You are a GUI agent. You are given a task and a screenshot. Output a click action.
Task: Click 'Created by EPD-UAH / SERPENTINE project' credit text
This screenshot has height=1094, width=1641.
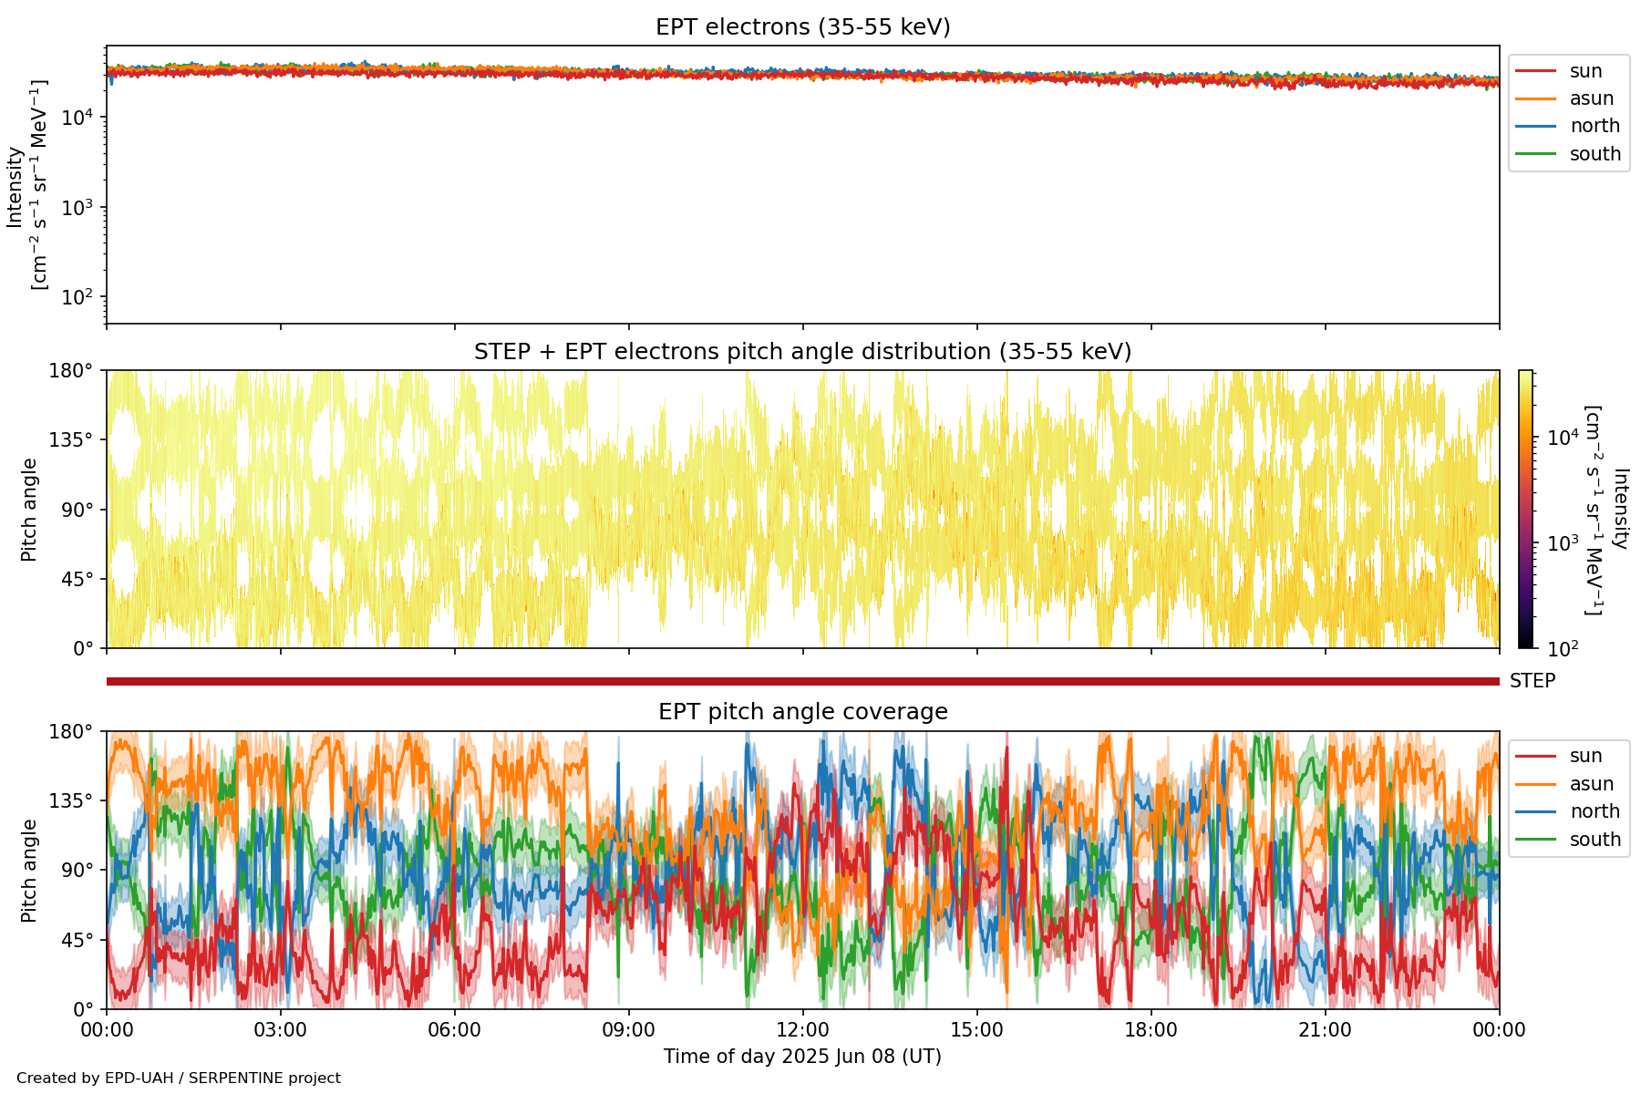tap(179, 1079)
